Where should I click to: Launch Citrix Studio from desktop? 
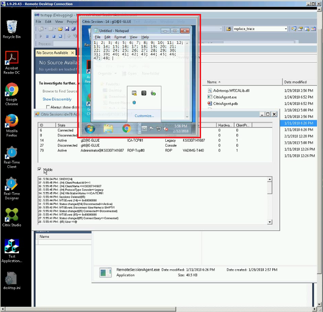coord(11,217)
